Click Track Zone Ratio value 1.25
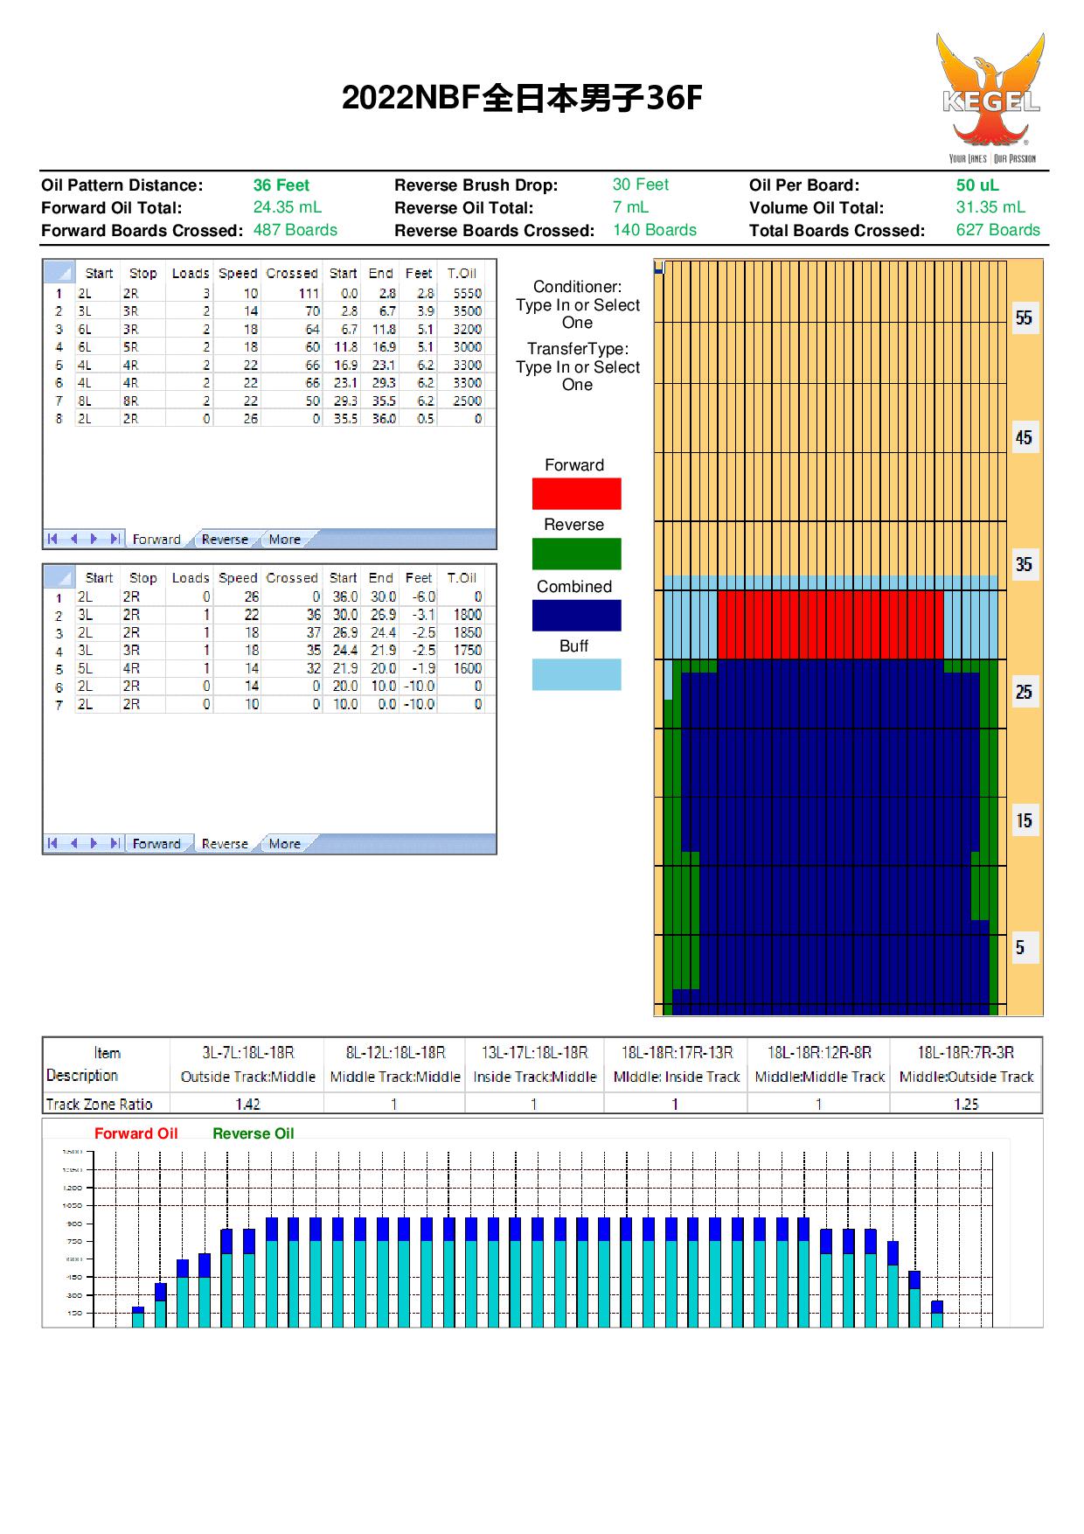This screenshot has width=1084, height=1534. pyautogui.click(x=966, y=1105)
